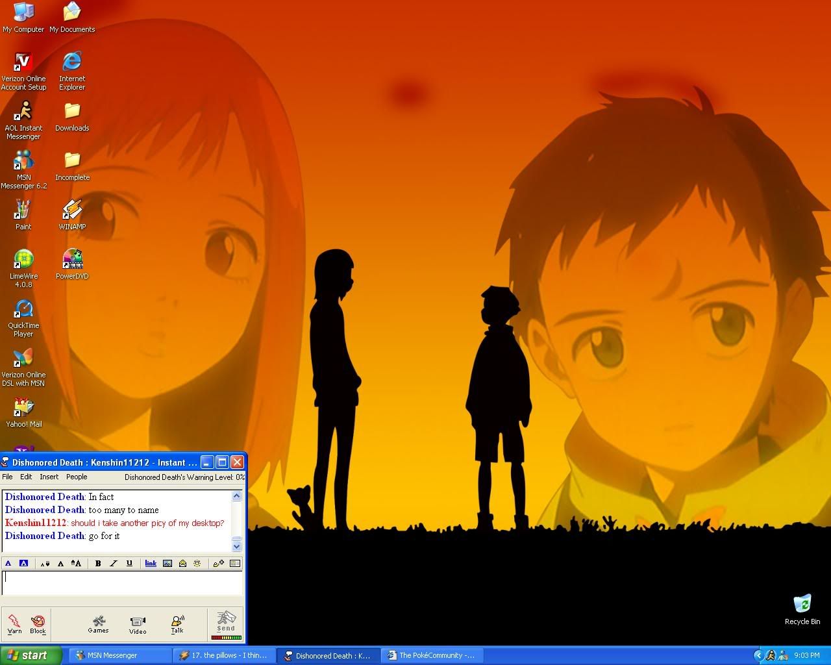This screenshot has width=831, height=665.
Task: Toggle italic formatting in IM
Action: point(114,563)
